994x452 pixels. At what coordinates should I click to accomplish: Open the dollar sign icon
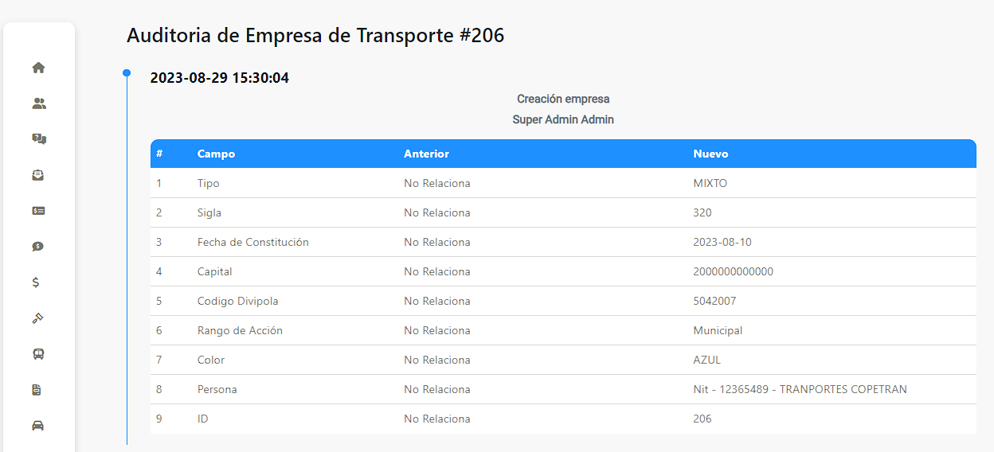(x=36, y=282)
